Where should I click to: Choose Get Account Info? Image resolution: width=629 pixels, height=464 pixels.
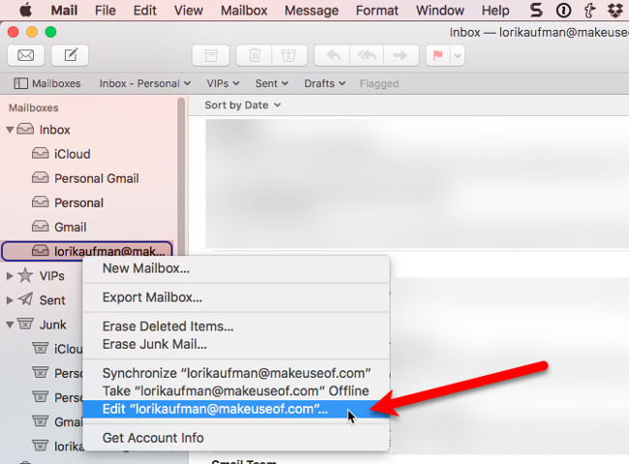(236, 438)
